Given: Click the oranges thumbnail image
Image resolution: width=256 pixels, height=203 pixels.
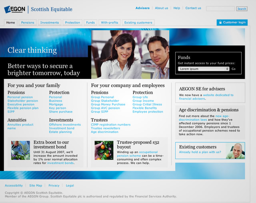Looking at the screenshot, I should [104, 150].
